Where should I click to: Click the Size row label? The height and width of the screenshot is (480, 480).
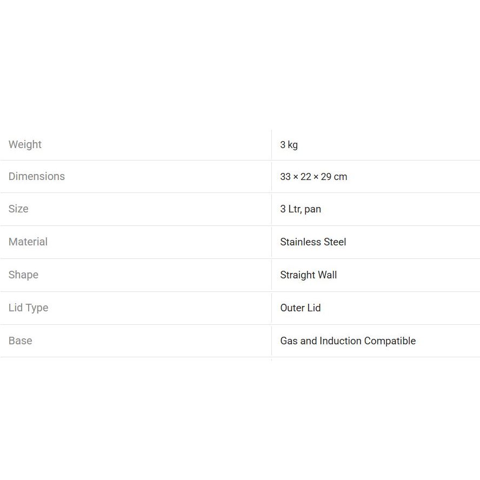[18, 209]
